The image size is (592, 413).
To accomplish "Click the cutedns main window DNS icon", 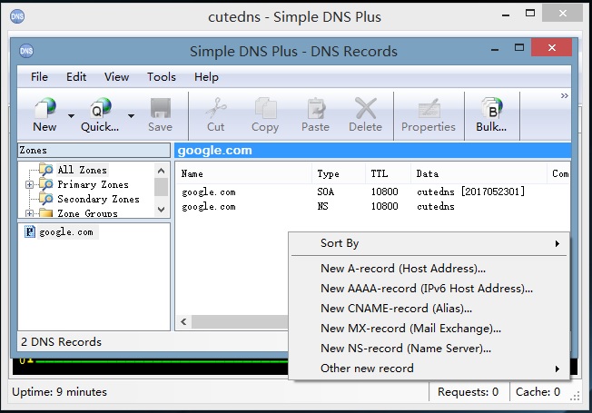I will tap(17, 16).
